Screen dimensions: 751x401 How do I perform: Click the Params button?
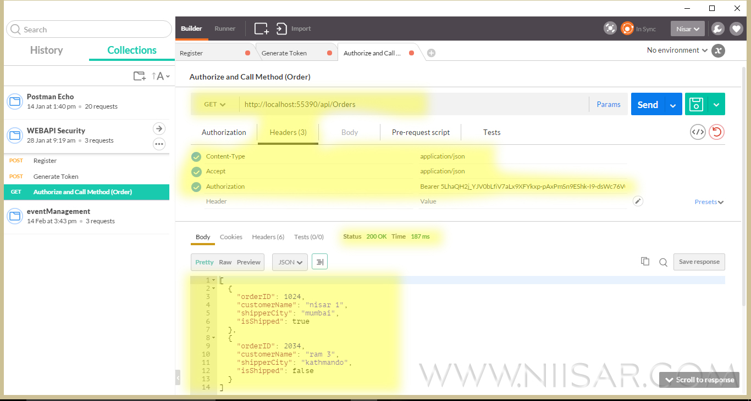tap(609, 104)
